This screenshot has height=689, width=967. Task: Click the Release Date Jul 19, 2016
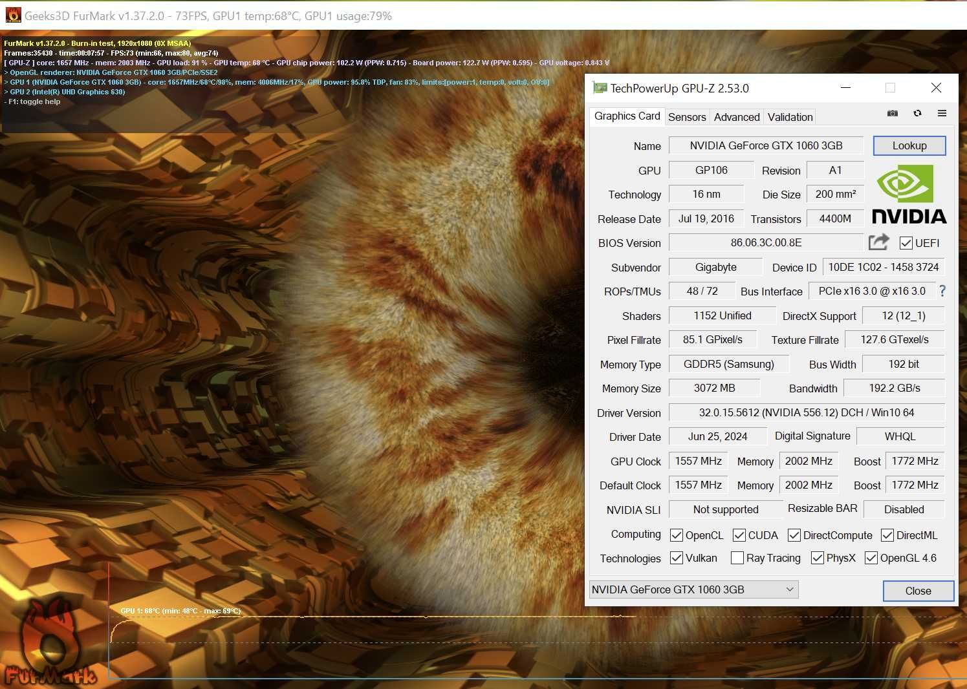point(706,218)
